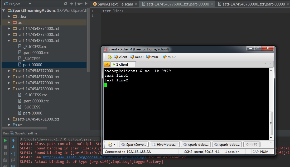This screenshot has width=290, height=167.
Task: Open the slf4j.org codes link
Action: tap(94, 157)
